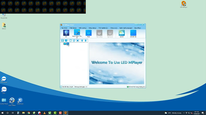
Task: Open the 'Thử nghiệm' test menu
Action: [x=103, y=28]
